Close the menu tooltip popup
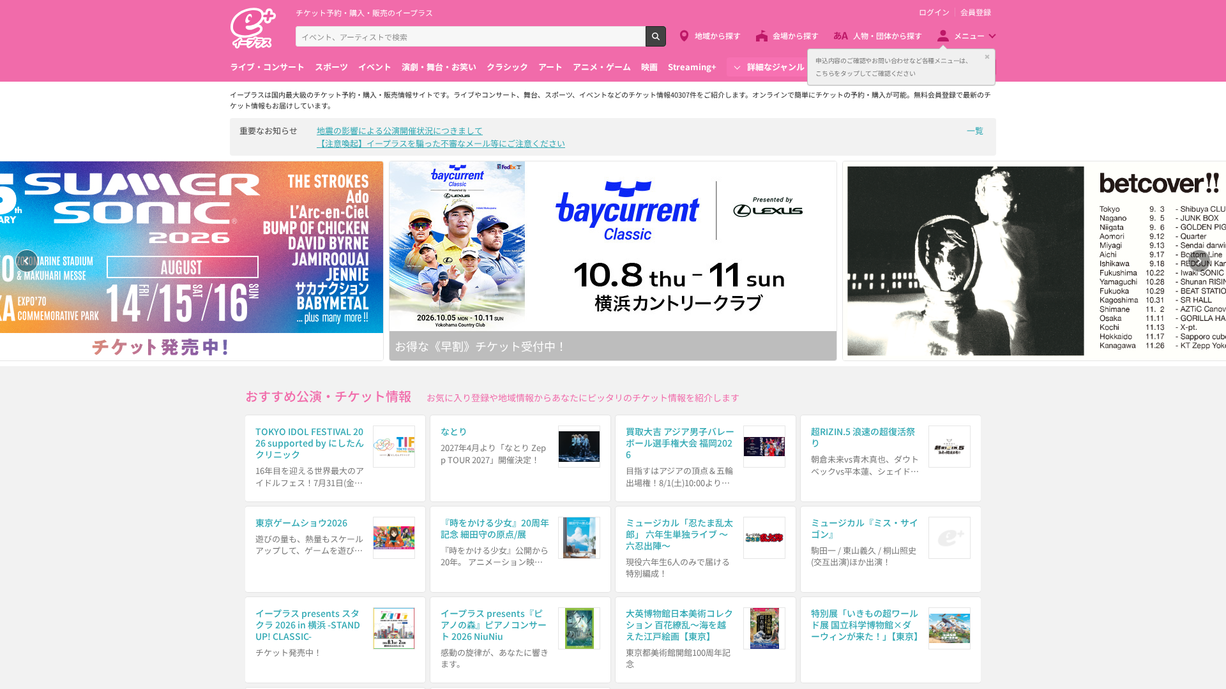This screenshot has width=1226, height=689. 987,57
